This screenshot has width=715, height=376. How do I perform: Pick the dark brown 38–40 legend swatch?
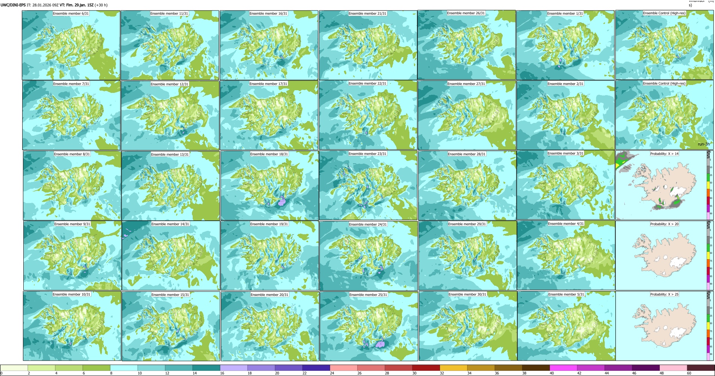536,368
